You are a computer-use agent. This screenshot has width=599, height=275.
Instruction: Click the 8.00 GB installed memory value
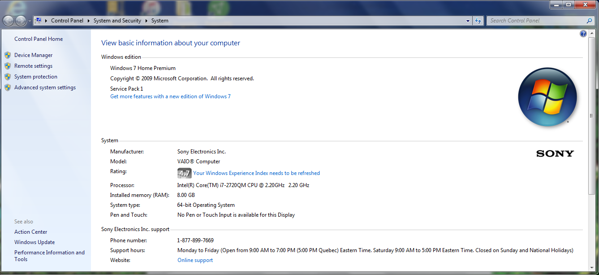186,195
